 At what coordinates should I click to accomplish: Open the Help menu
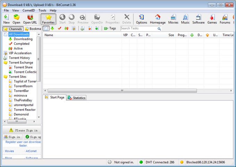point(53,10)
